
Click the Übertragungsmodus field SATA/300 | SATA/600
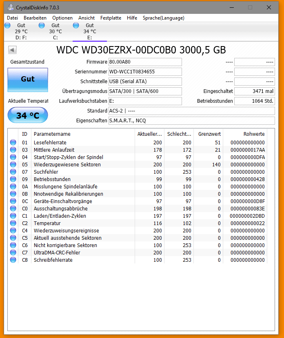pyautogui.click(x=145, y=91)
